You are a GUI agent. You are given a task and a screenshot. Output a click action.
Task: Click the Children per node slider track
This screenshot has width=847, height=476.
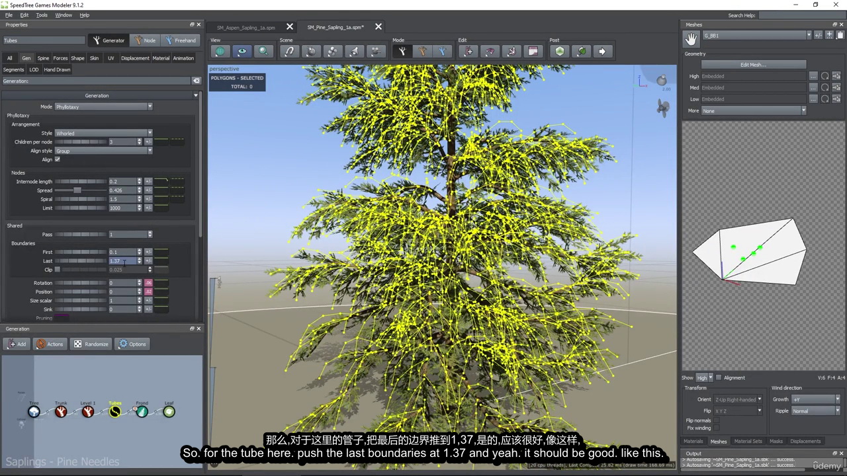(x=80, y=141)
